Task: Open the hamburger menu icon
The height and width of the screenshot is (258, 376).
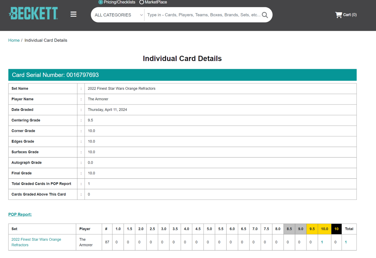Action: pyautogui.click(x=73, y=14)
